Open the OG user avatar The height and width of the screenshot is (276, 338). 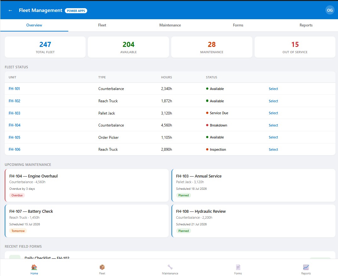pos(330,10)
